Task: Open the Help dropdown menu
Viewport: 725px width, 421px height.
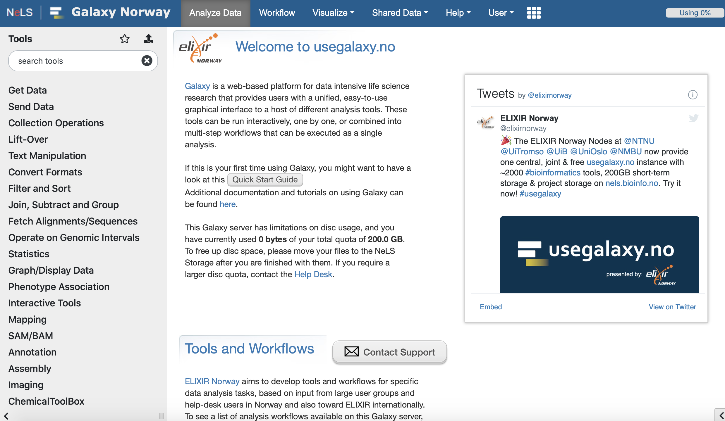Action: tap(458, 13)
